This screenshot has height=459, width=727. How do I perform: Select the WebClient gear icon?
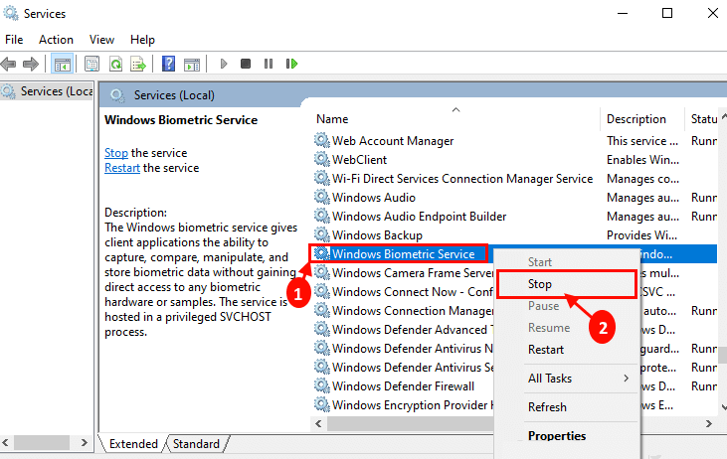pos(322,159)
